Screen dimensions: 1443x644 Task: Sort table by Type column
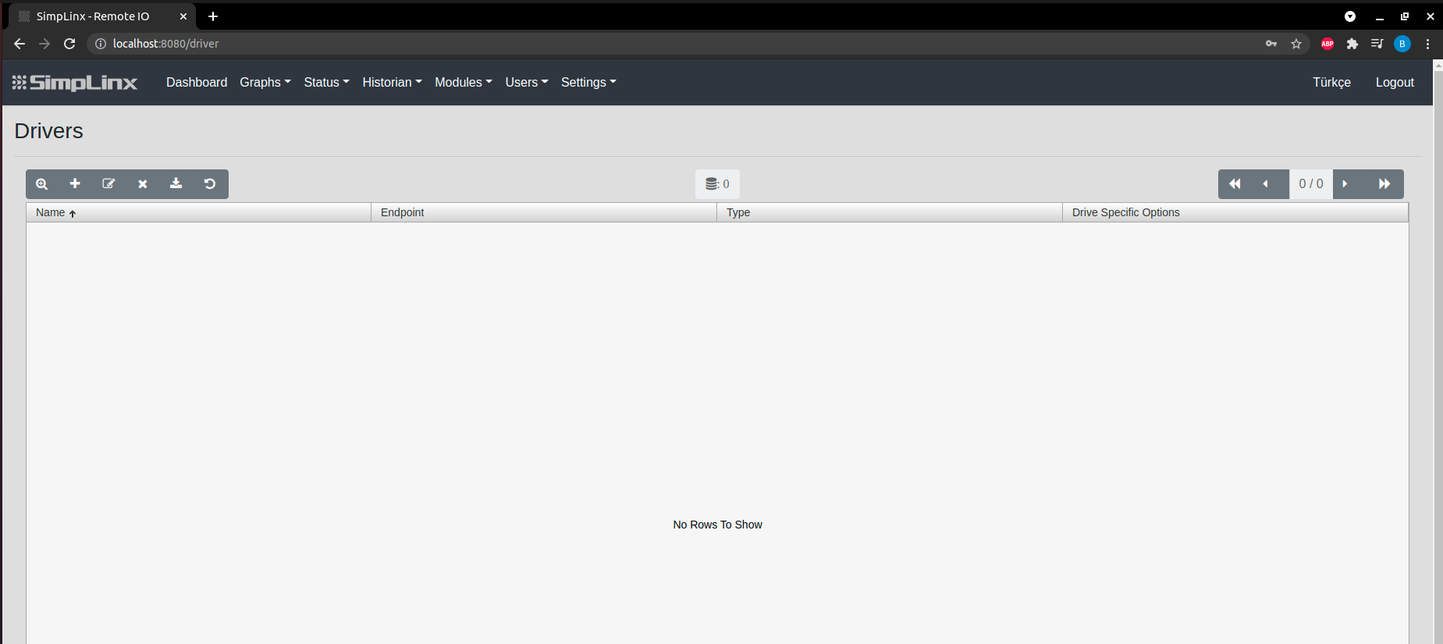click(x=890, y=212)
